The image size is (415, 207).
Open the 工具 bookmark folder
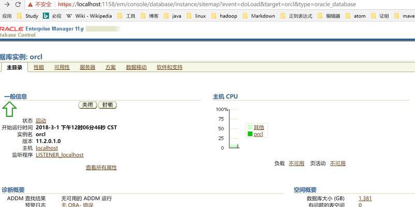[126, 16]
